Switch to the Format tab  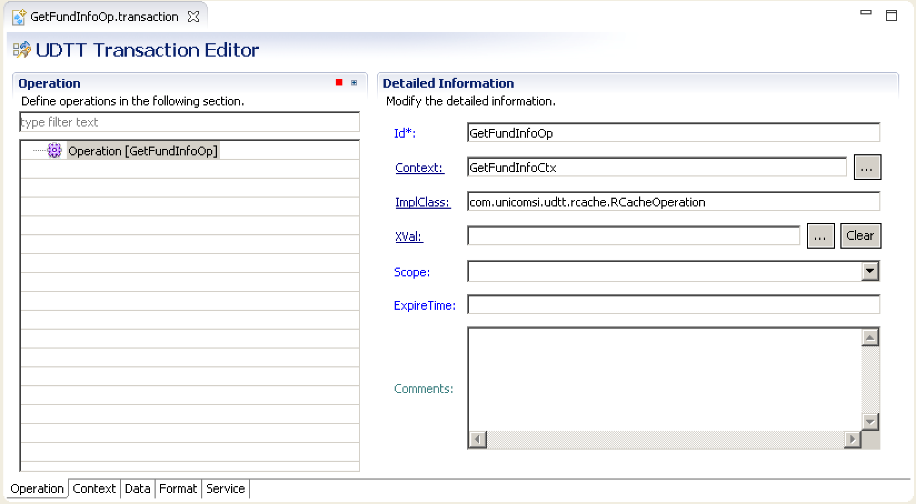click(x=178, y=488)
